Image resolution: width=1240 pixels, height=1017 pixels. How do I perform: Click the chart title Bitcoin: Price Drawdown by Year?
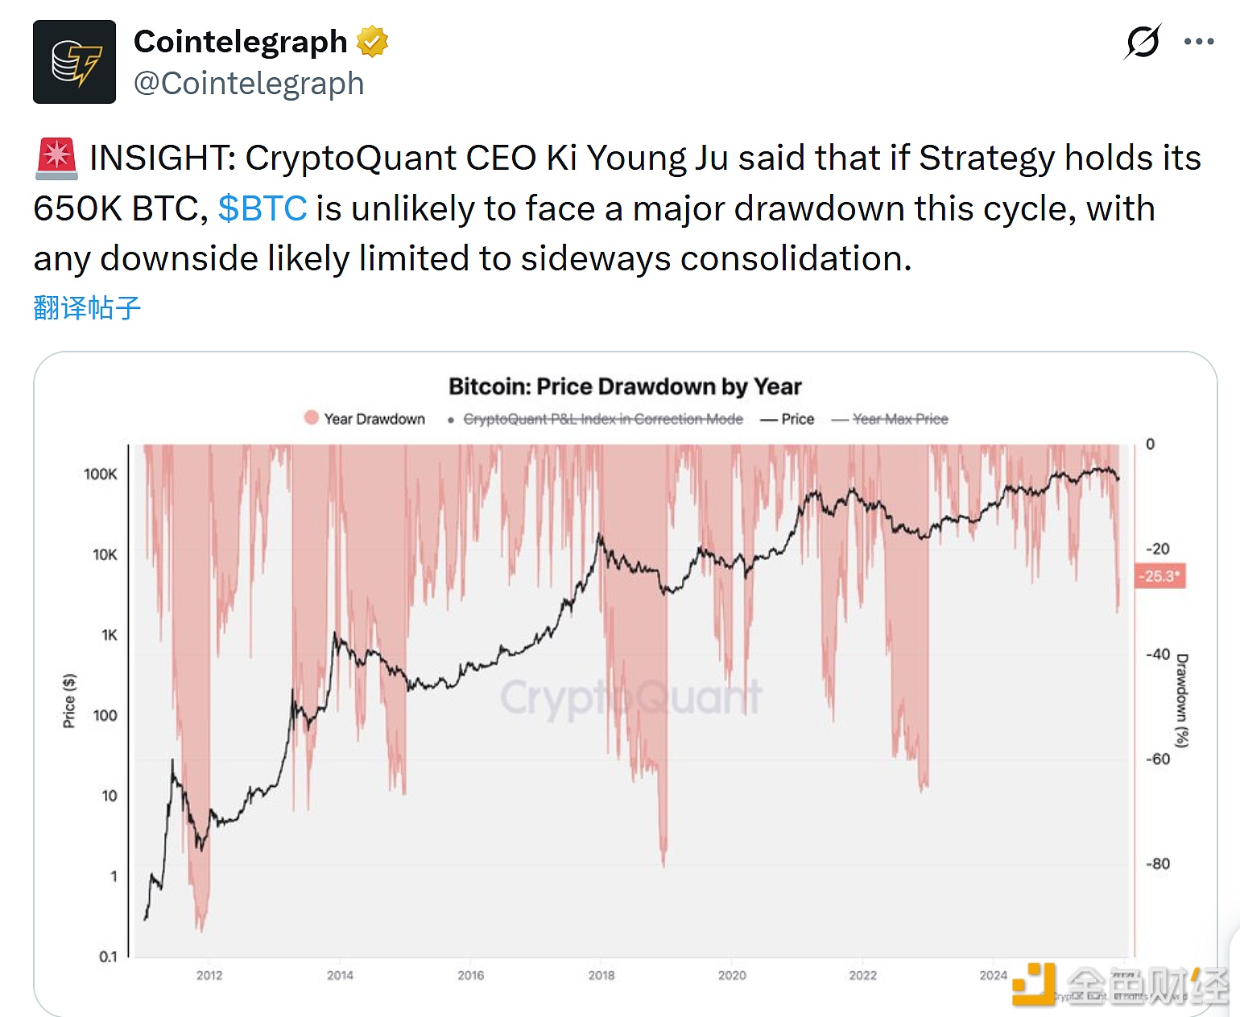click(x=625, y=386)
